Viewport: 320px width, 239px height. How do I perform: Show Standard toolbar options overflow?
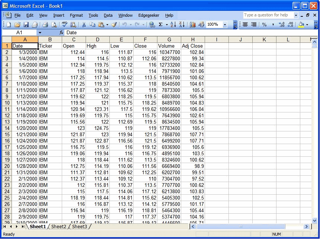coord(235,25)
